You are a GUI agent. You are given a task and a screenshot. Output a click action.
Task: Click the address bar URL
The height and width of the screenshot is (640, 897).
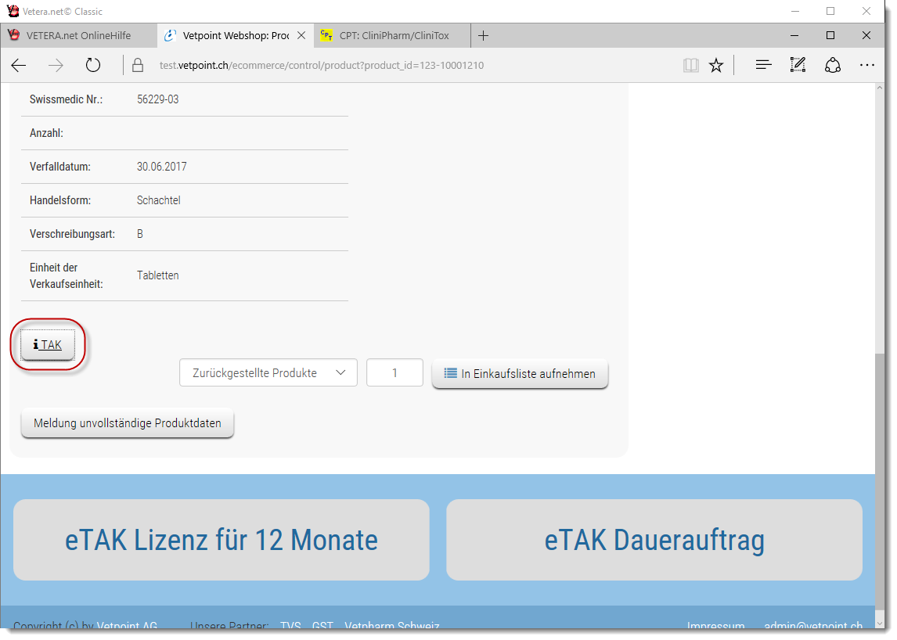pyautogui.click(x=321, y=66)
